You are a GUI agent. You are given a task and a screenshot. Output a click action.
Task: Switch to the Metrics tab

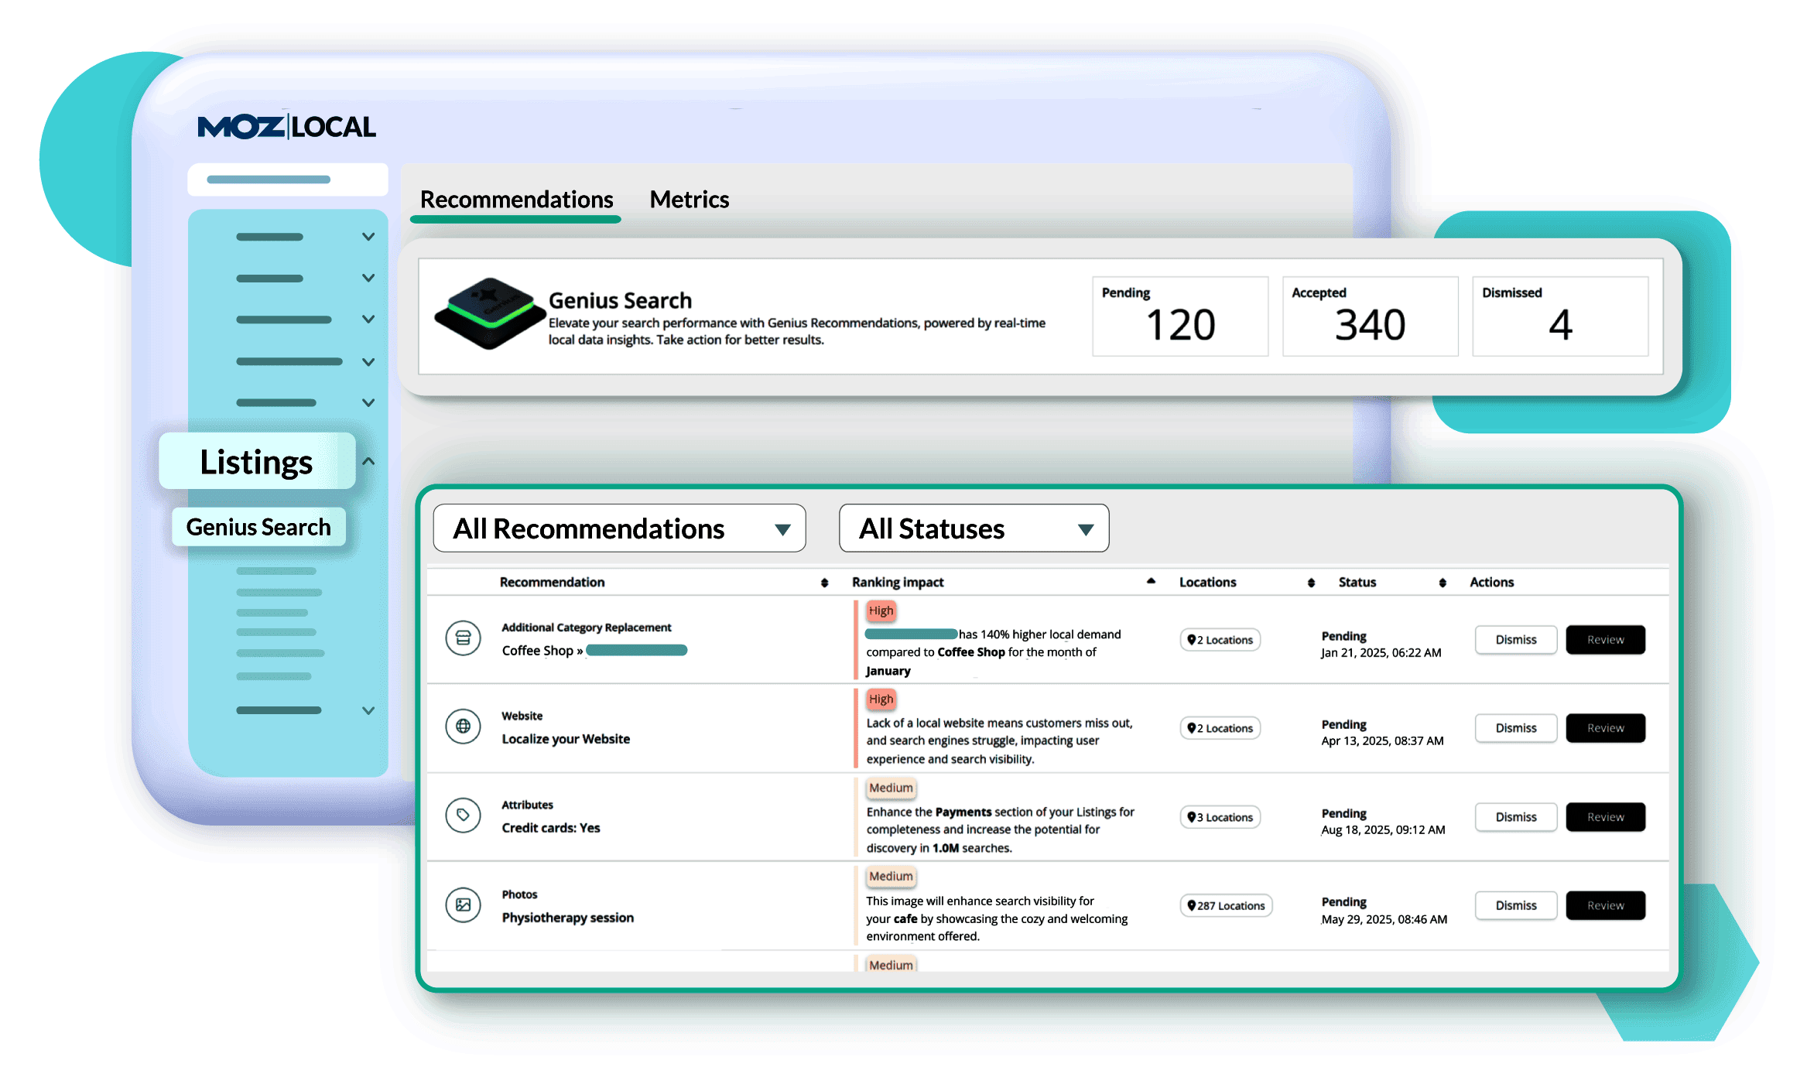click(689, 200)
